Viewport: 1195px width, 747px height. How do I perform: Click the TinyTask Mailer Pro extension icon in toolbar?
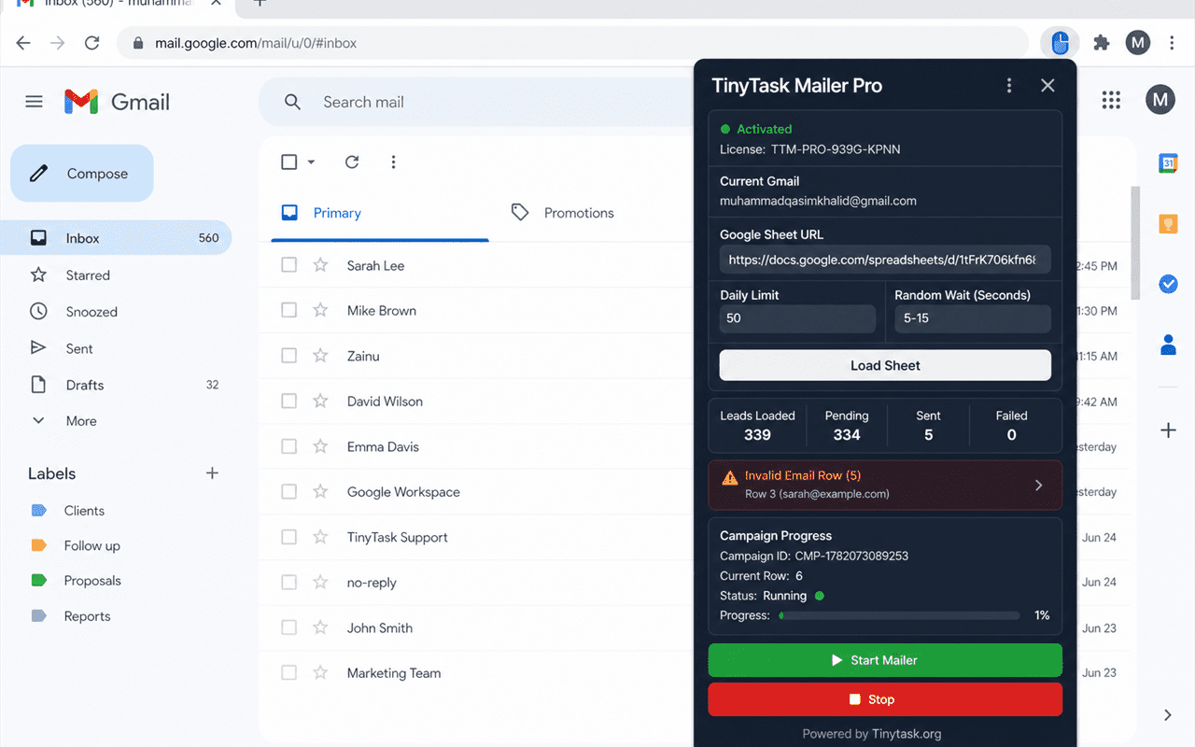pyautogui.click(x=1060, y=43)
